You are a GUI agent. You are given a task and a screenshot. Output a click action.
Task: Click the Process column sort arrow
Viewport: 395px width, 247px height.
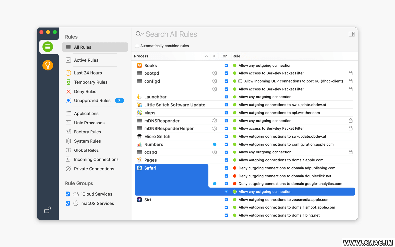(x=206, y=56)
